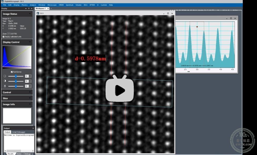Viewport: 257px width, 155px height.
Task: Collapse the Image Info section
Action: coord(30,104)
